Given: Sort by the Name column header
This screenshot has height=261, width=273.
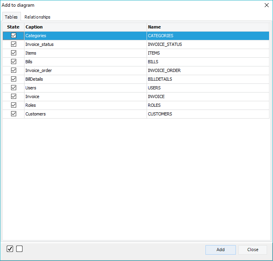Looking at the screenshot, I should 208,27.
